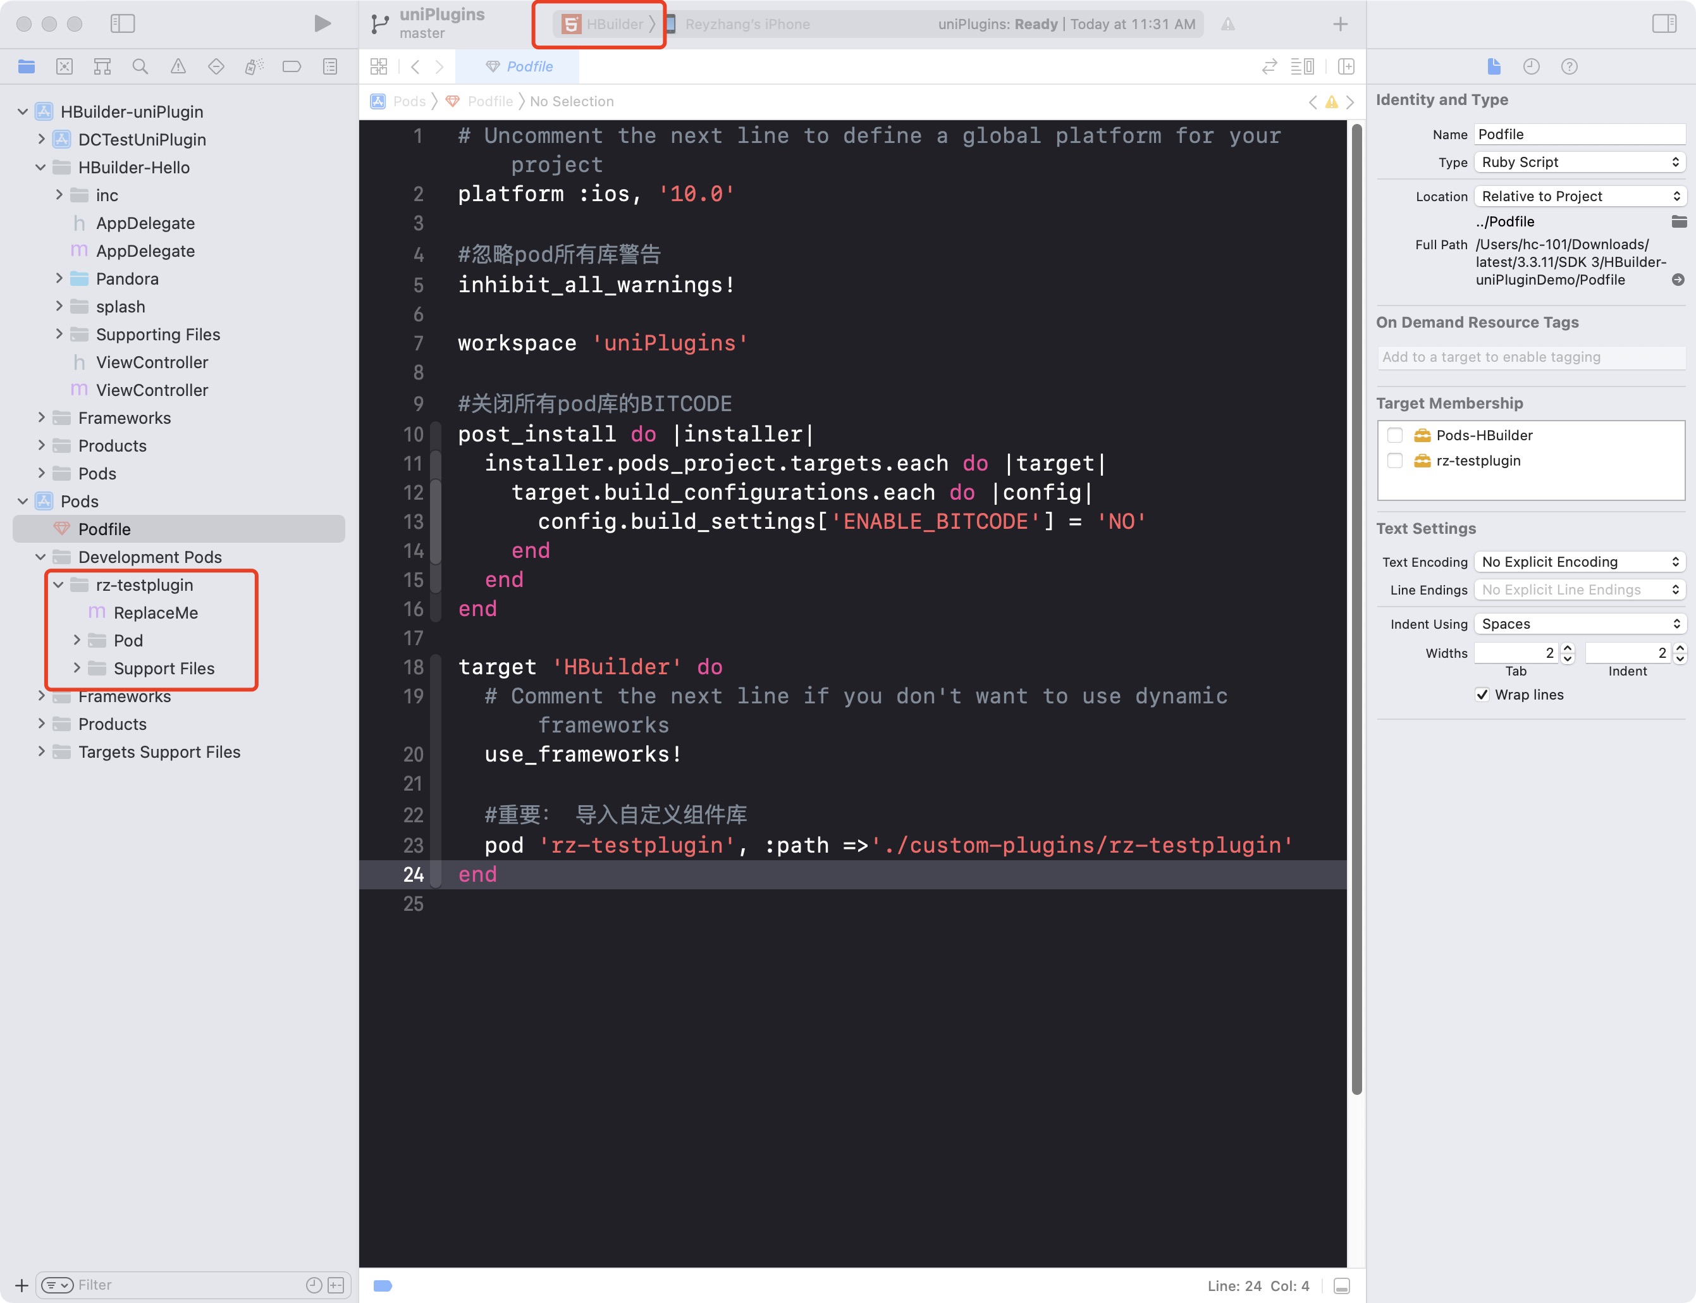Collapse the HBuilder-uniPlugin project
The height and width of the screenshot is (1303, 1696).
coord(23,112)
